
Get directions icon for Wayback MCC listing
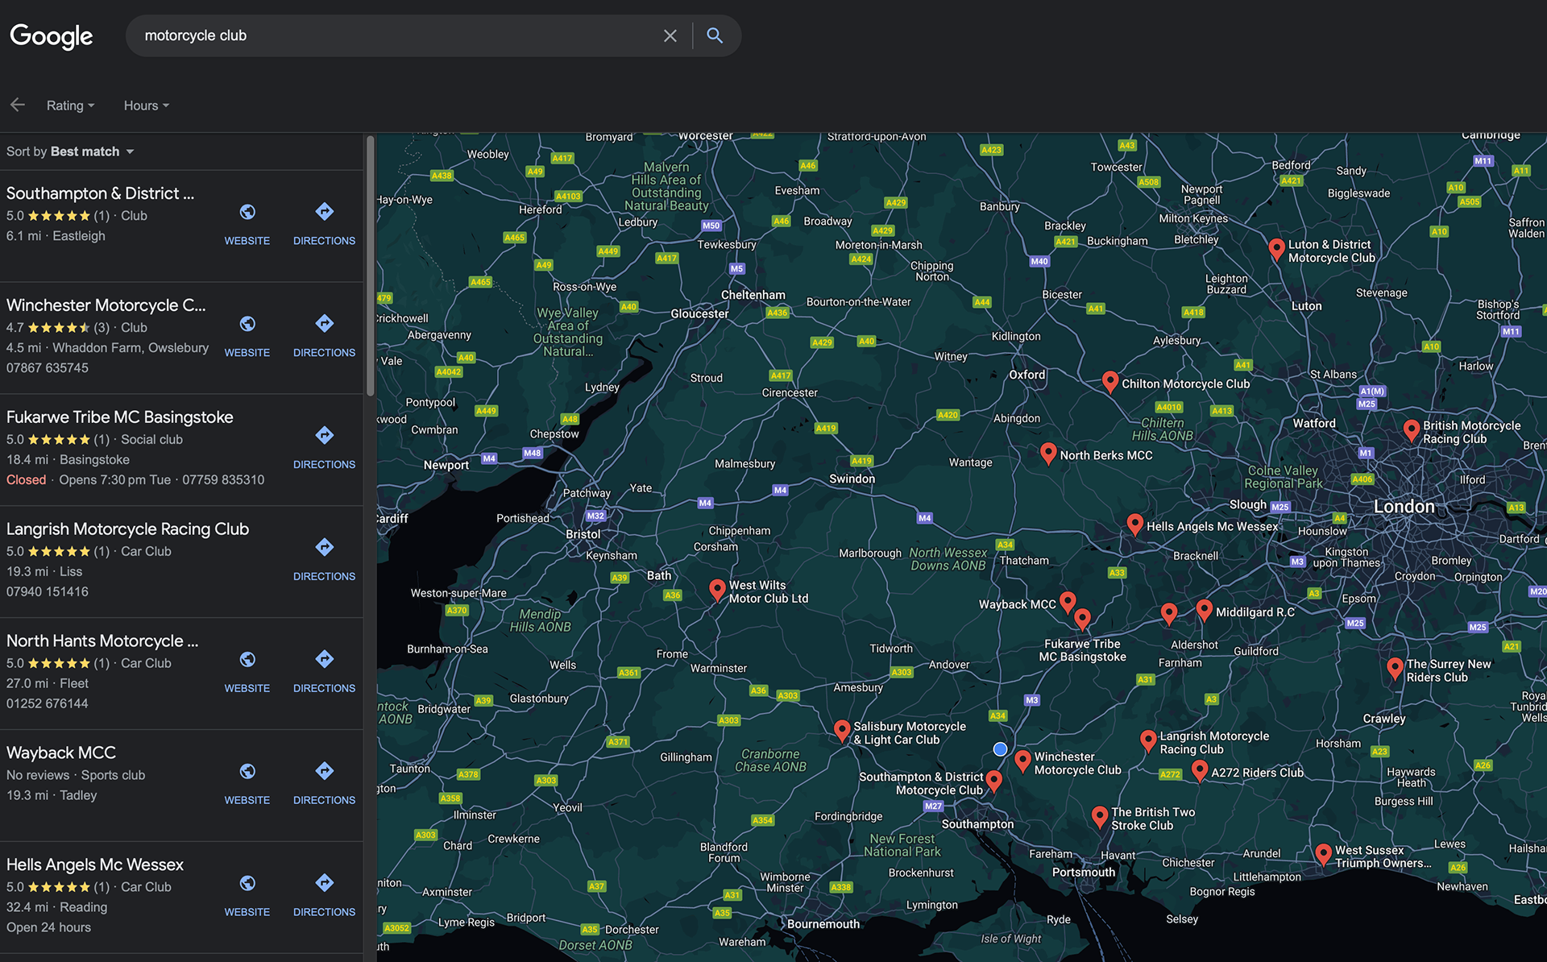coord(324,772)
